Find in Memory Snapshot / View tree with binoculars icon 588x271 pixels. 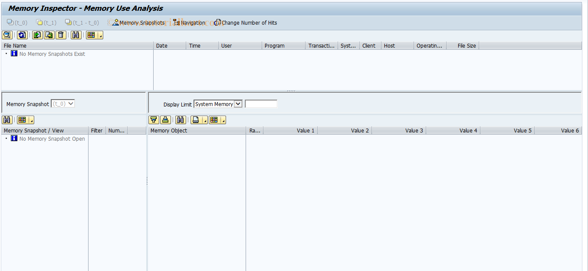point(7,120)
